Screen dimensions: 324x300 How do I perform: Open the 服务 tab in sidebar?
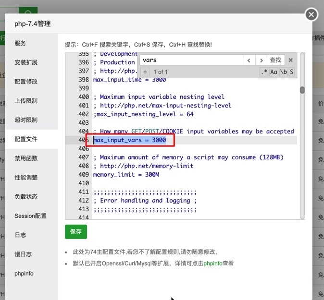(20, 43)
